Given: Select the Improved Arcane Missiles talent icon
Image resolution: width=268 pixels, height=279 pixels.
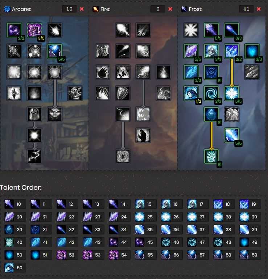Looking at the screenshot, I should 55,30.
